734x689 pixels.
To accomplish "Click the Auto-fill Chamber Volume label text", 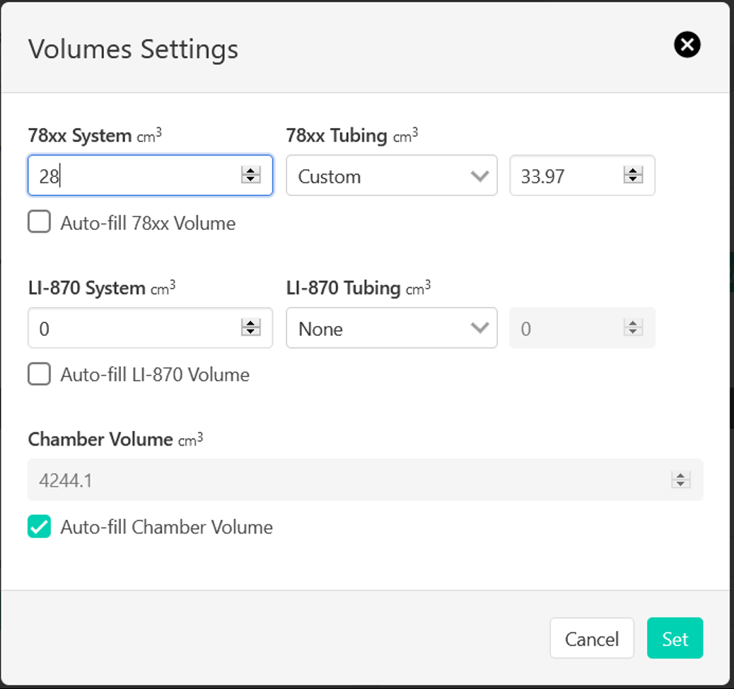I will 167,528.
